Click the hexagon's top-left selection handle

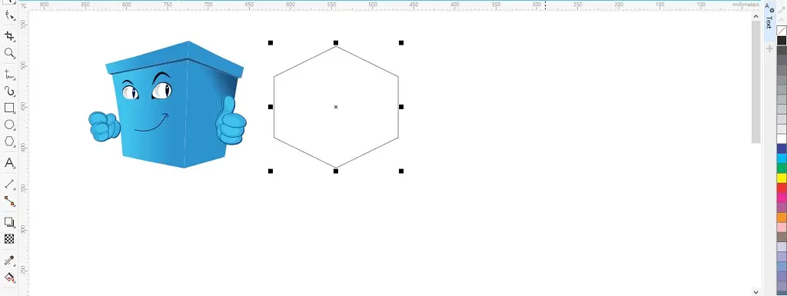(271, 42)
